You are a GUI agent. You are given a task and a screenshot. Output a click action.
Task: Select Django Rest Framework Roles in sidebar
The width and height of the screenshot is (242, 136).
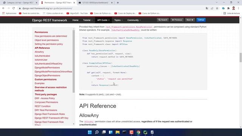click(50, 114)
